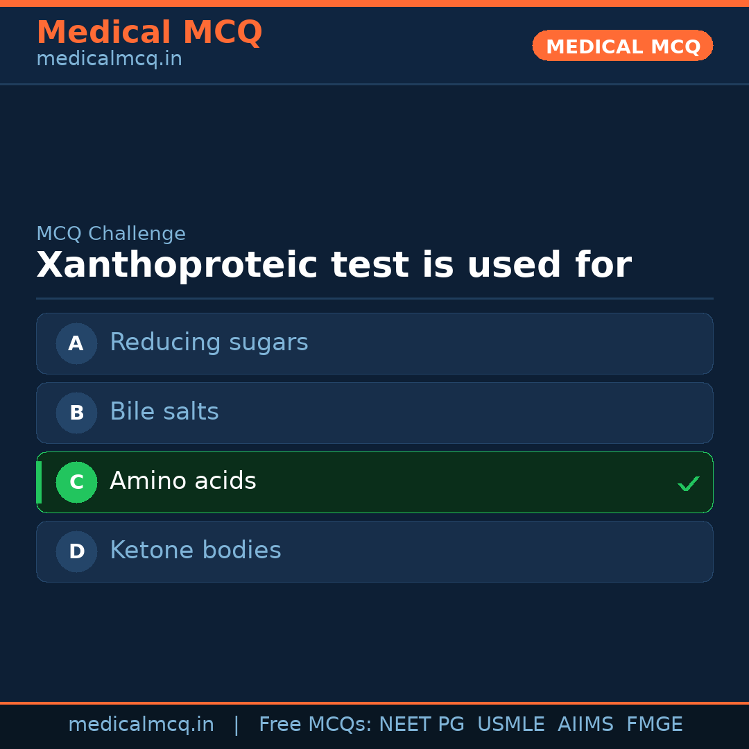Click the green C option circle
The height and width of the screenshot is (749, 749).
76,482
